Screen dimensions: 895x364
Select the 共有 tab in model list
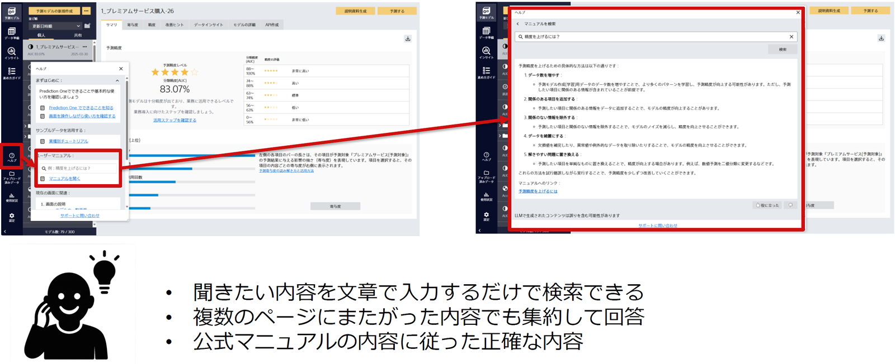click(77, 35)
